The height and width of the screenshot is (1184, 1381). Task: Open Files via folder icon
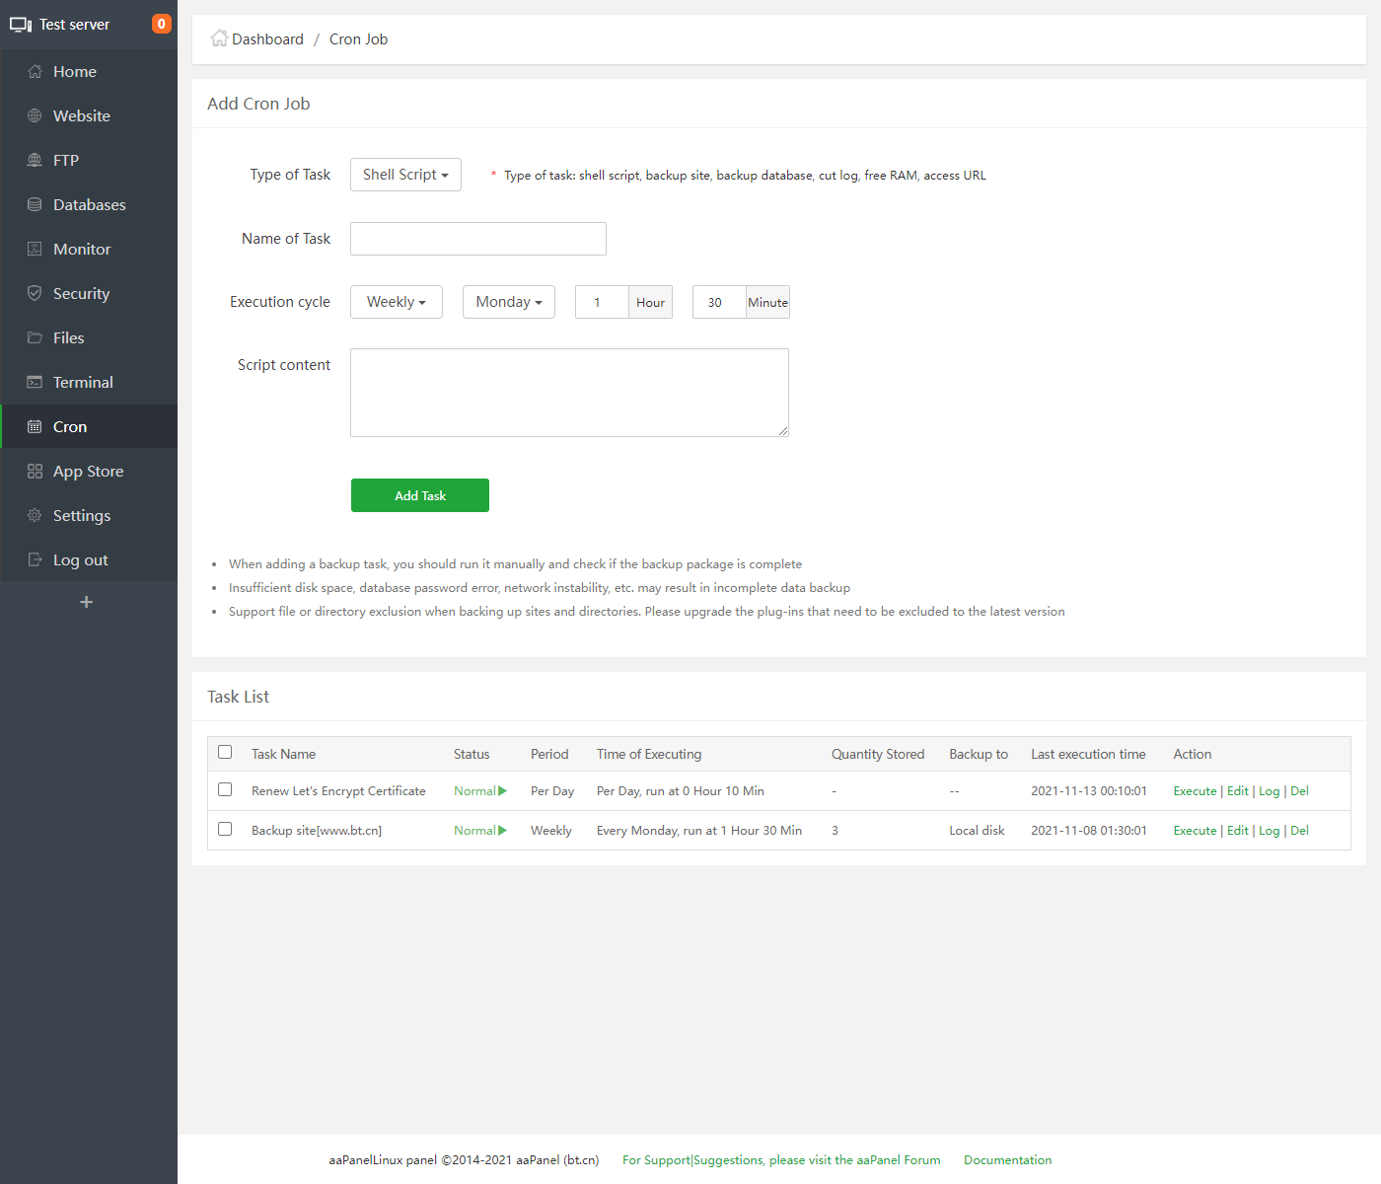35,338
